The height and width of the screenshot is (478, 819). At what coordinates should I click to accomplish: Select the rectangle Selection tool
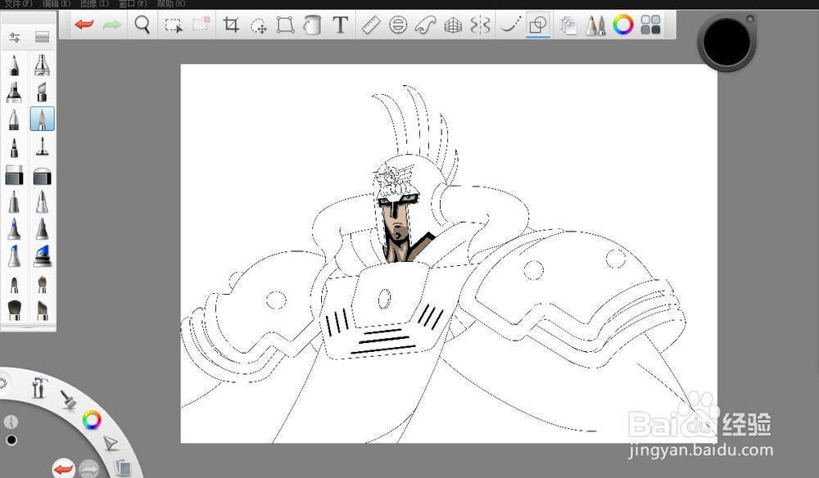174,25
